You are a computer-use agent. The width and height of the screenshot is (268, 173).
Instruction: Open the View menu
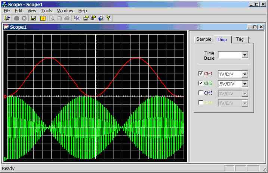(32, 11)
